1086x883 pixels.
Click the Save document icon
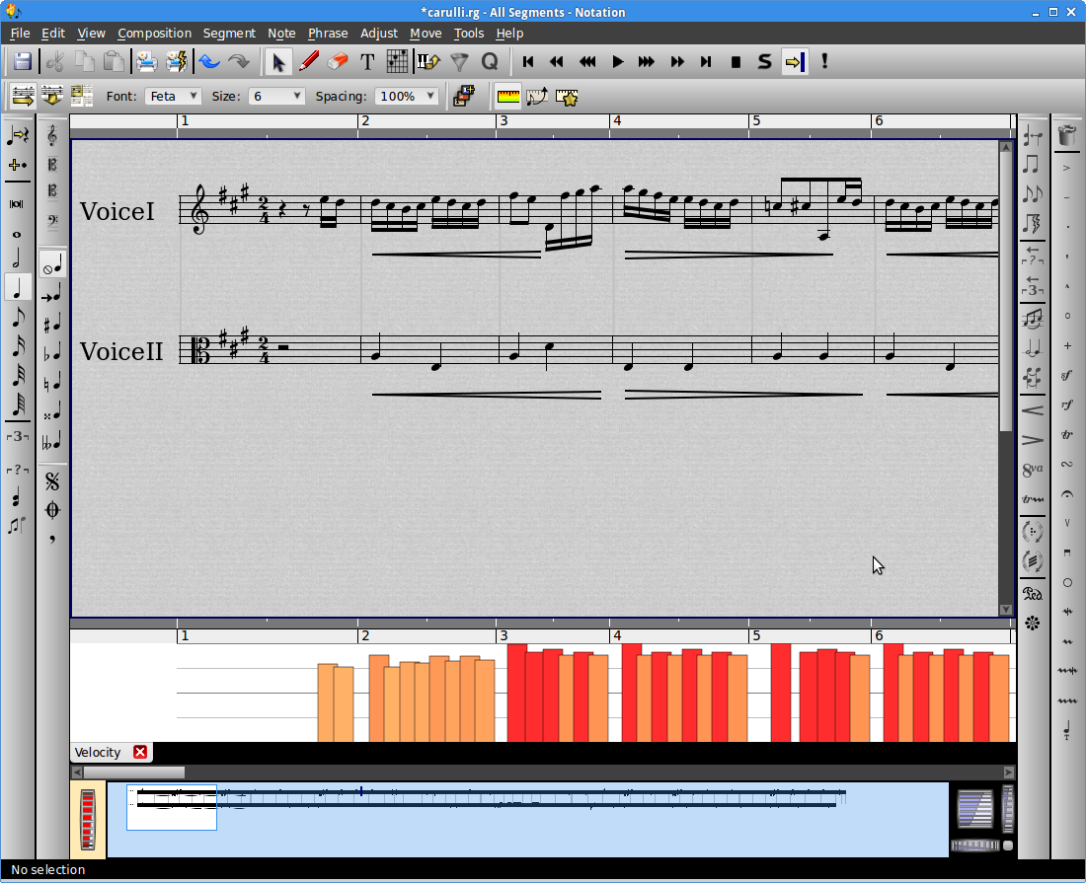pos(23,61)
